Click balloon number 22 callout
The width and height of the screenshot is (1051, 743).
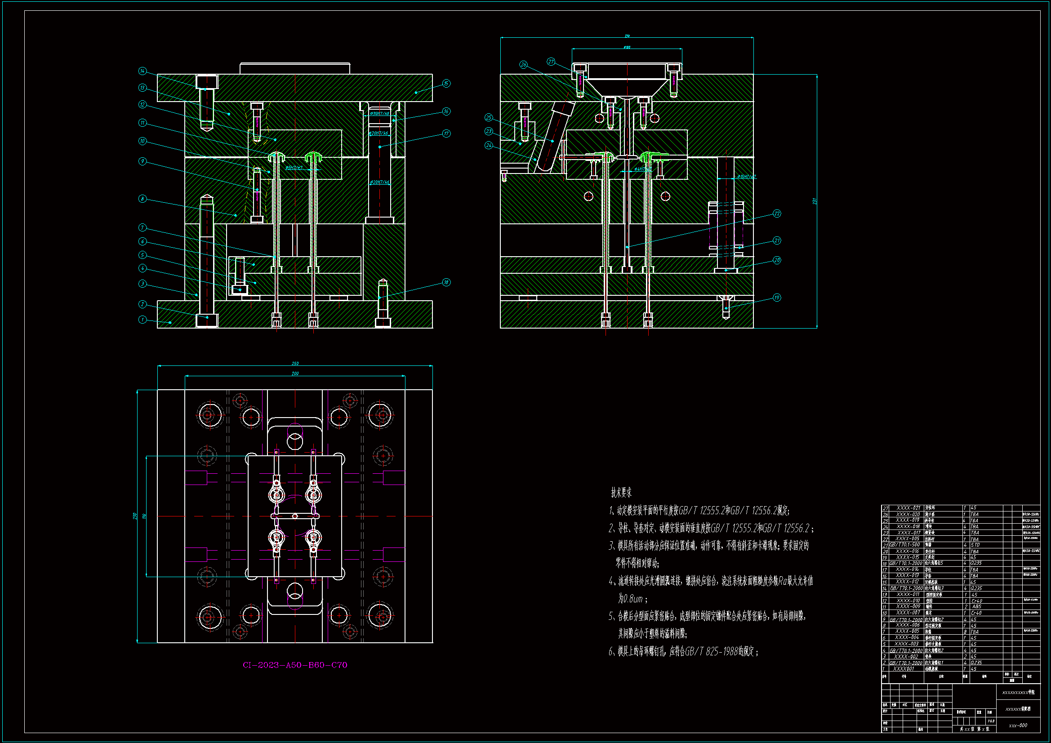coord(777,214)
